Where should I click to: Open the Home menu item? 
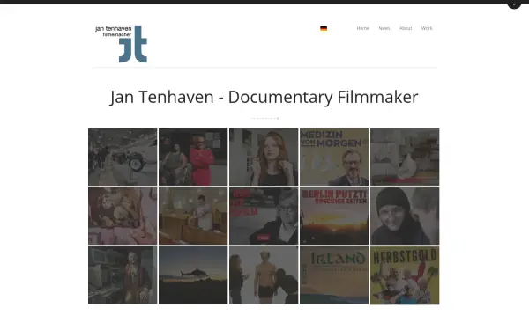[x=363, y=28]
